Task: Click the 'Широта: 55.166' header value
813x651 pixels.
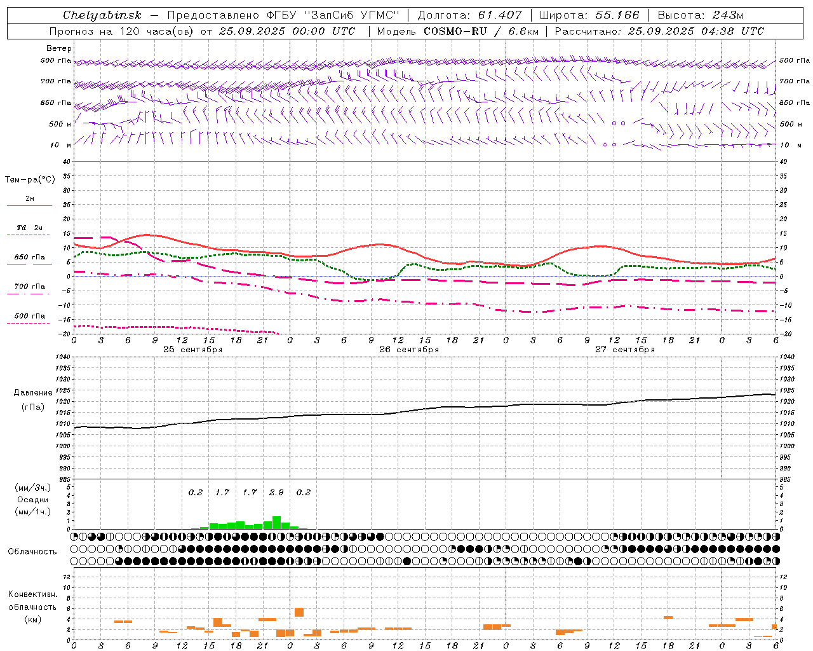Action: [589, 15]
